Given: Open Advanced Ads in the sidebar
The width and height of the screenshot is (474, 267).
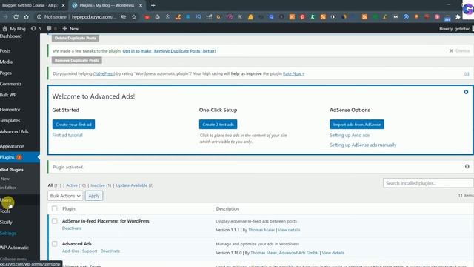Looking at the screenshot, I should point(14,132).
